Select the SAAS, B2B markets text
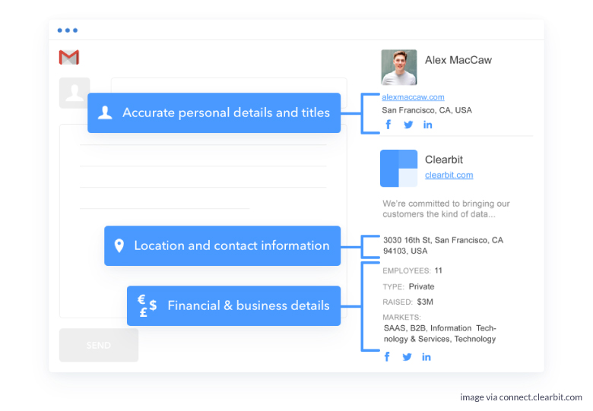593x411 pixels. 440,334
